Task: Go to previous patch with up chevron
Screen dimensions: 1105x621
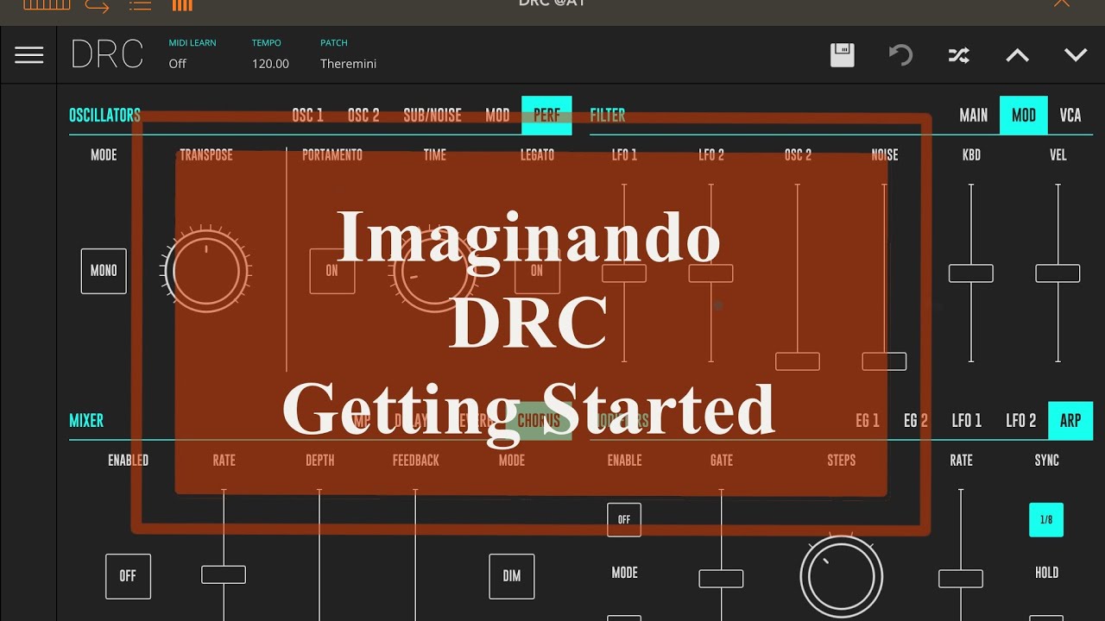Action: pos(1017,55)
